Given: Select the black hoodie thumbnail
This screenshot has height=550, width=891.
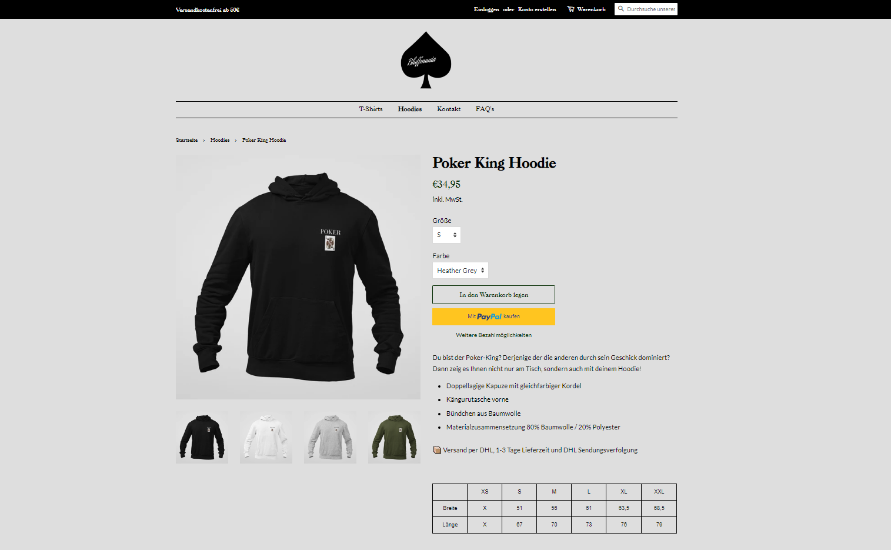Looking at the screenshot, I should pos(202,437).
